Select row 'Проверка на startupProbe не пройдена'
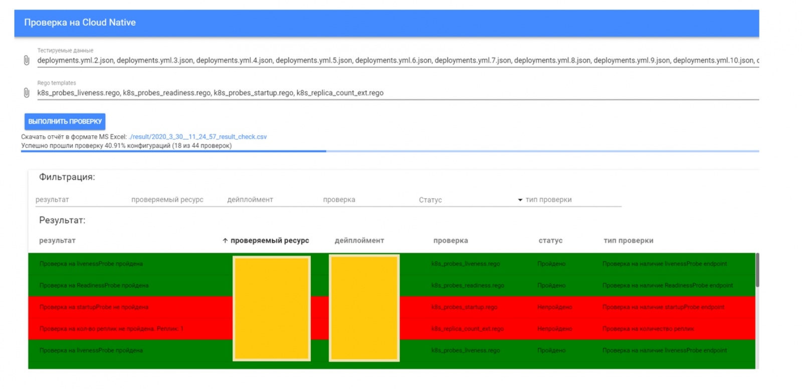 pos(391,307)
